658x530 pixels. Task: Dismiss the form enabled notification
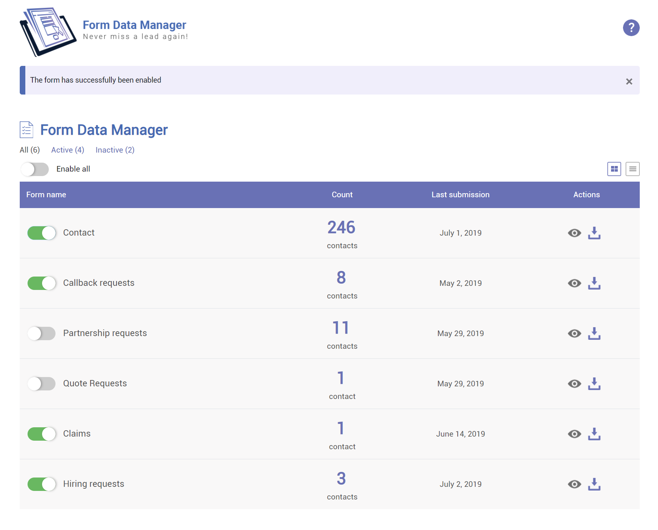point(629,82)
